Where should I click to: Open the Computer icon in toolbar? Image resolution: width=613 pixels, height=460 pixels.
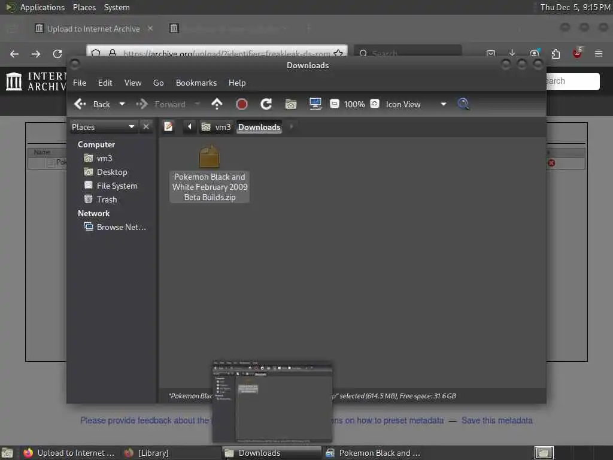(315, 104)
